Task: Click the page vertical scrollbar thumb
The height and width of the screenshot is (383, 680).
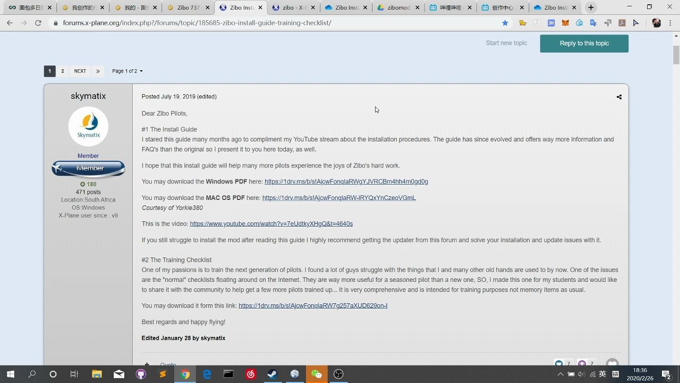Action: click(x=676, y=55)
